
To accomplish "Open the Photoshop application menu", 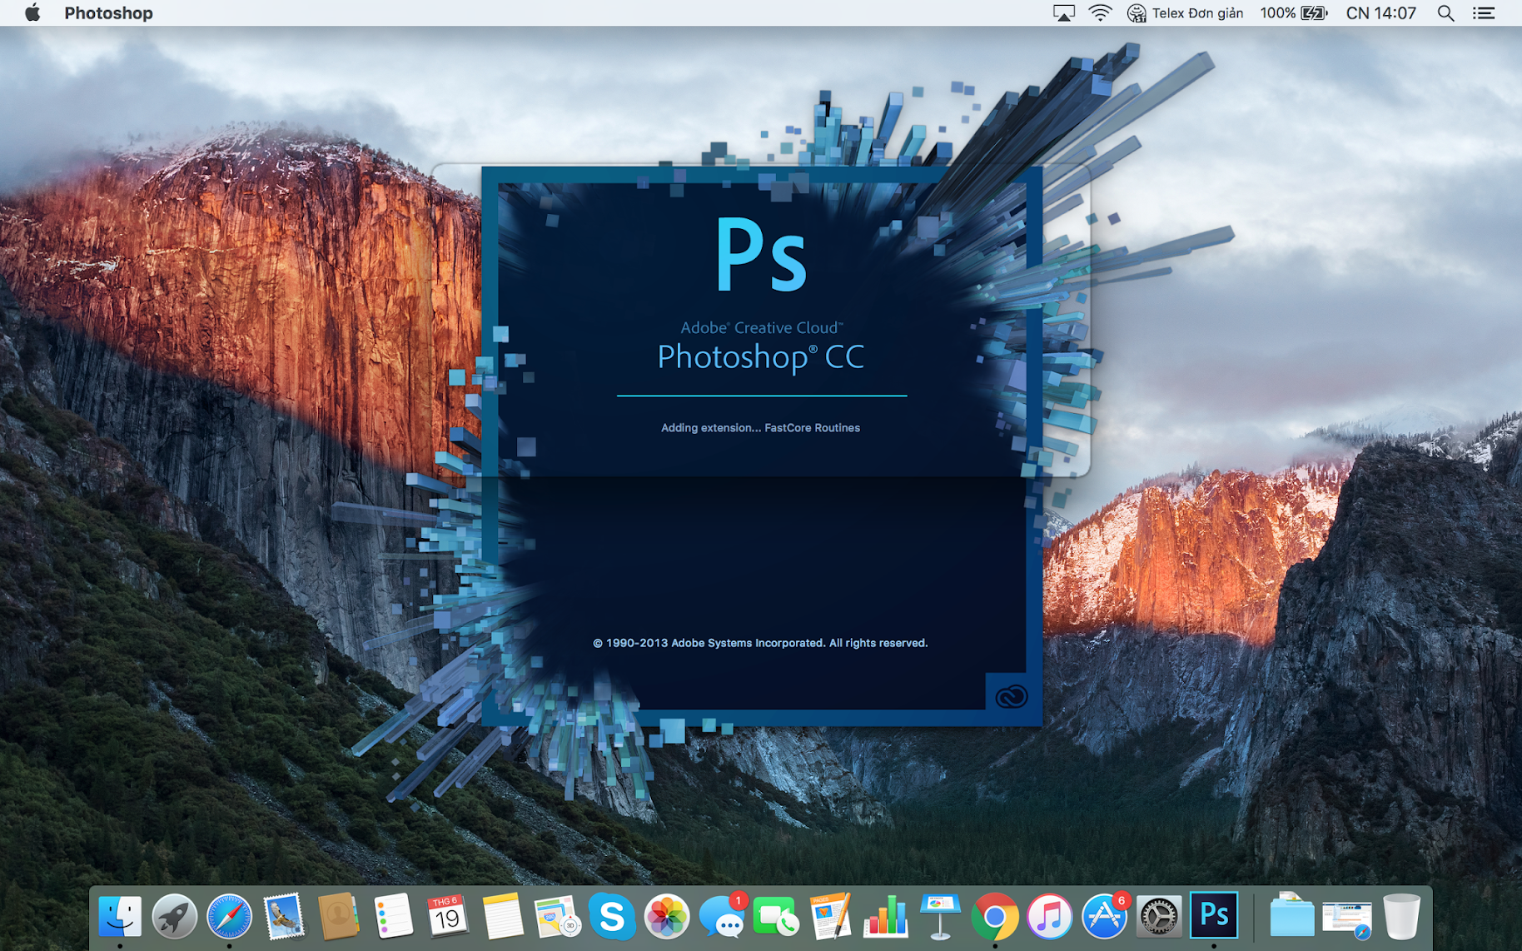I will [x=108, y=12].
